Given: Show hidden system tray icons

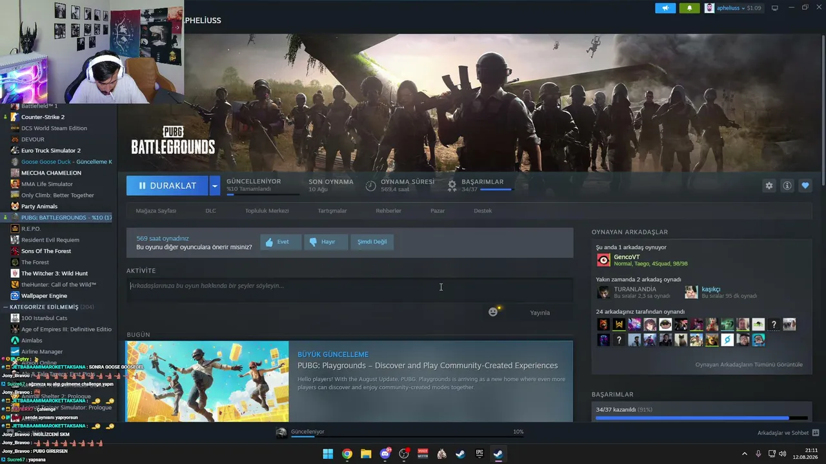Looking at the screenshot, I should [x=744, y=454].
